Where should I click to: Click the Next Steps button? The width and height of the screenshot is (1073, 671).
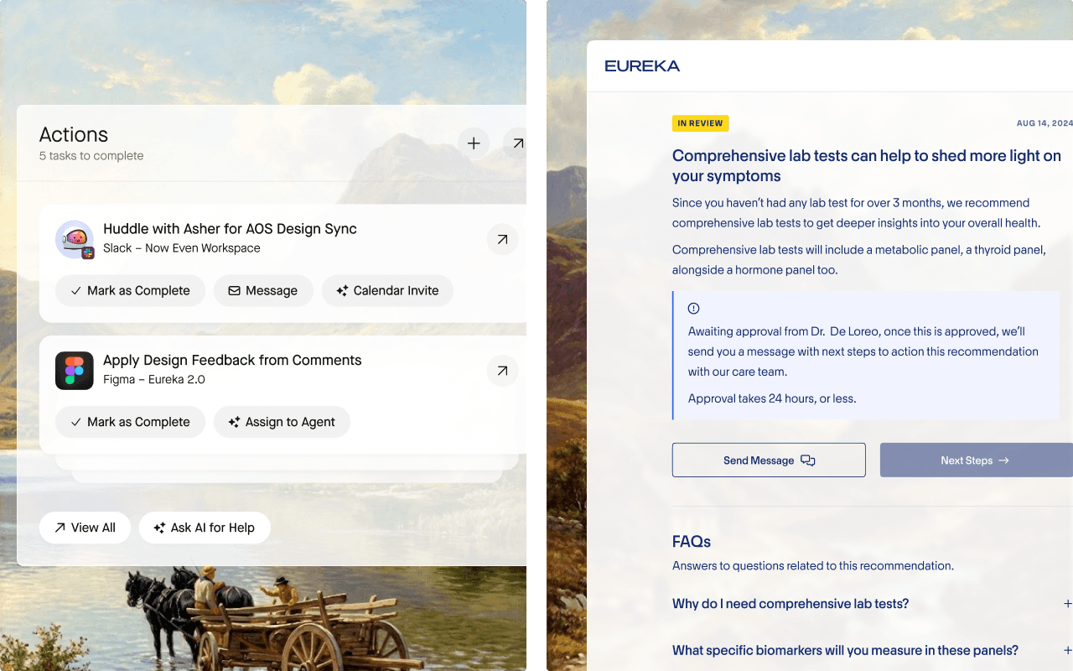(x=976, y=460)
